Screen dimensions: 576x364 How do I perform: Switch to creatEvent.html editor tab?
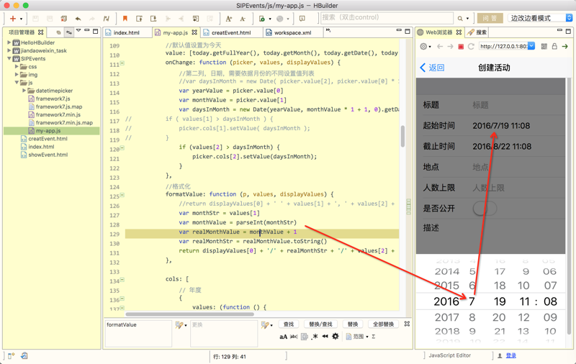231,32
